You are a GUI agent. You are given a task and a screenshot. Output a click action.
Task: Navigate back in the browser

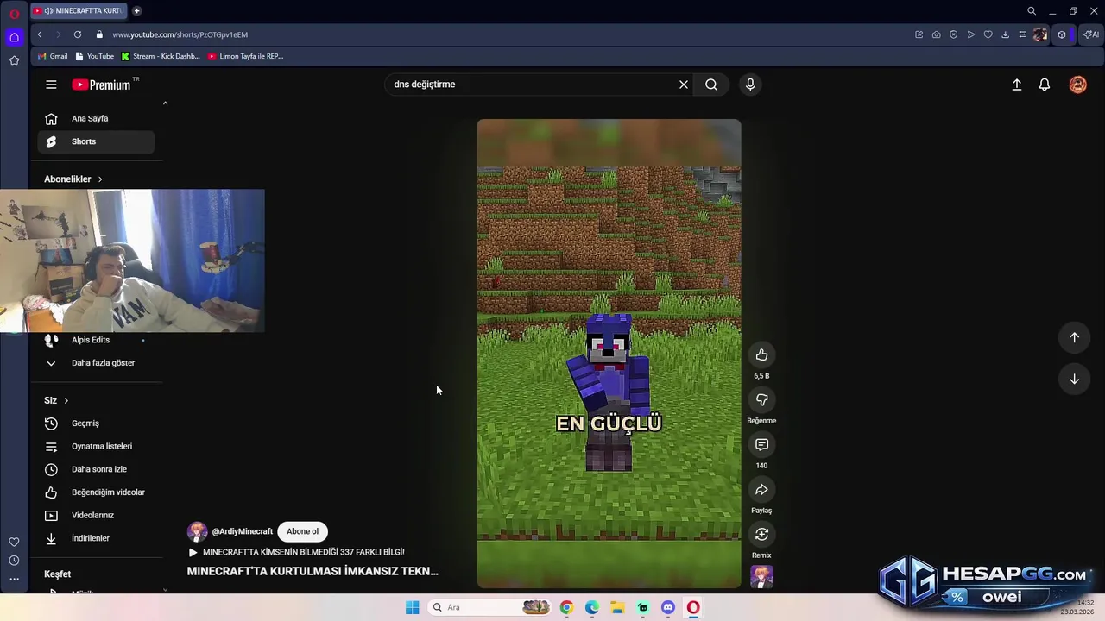[40, 34]
